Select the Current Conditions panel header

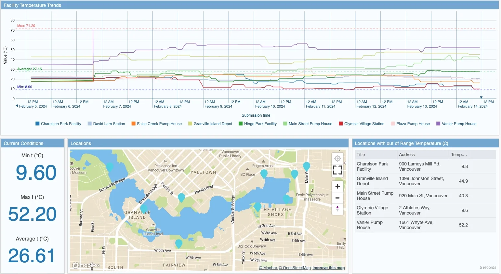24,143
